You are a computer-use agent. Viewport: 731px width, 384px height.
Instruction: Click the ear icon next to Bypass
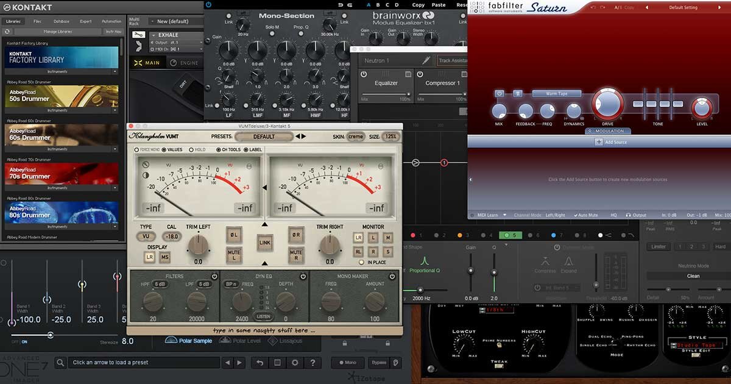[x=397, y=363]
